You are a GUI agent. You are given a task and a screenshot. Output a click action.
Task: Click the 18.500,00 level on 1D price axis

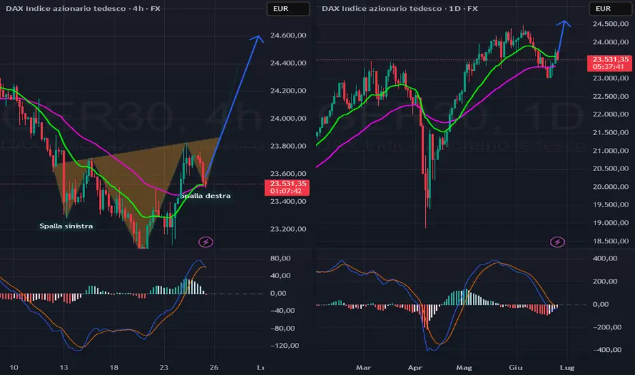pos(610,241)
